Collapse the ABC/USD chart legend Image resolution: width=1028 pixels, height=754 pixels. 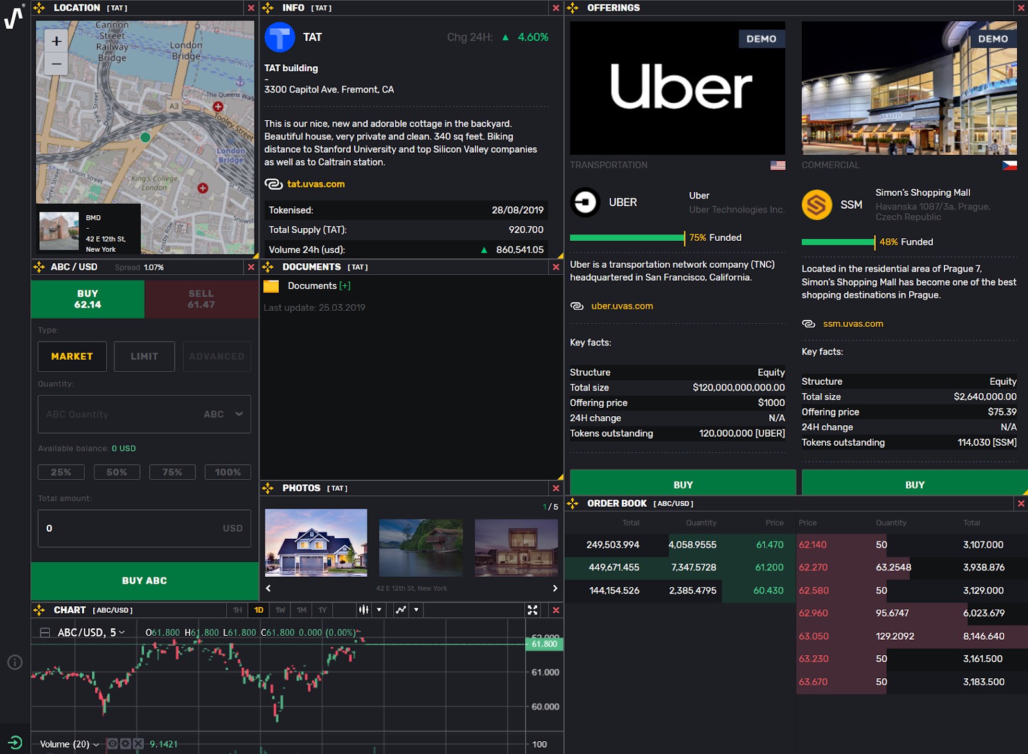[45, 633]
